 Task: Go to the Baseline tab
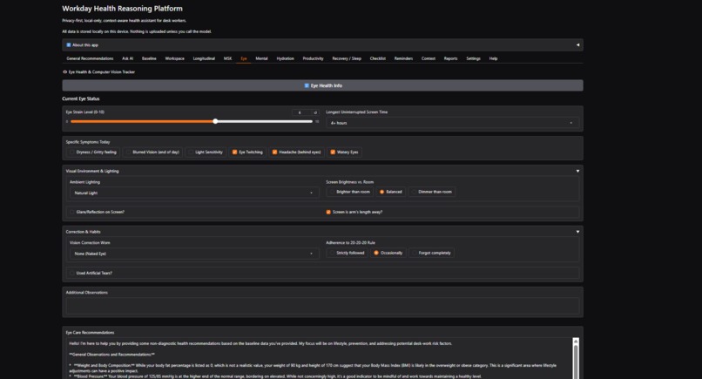149,58
